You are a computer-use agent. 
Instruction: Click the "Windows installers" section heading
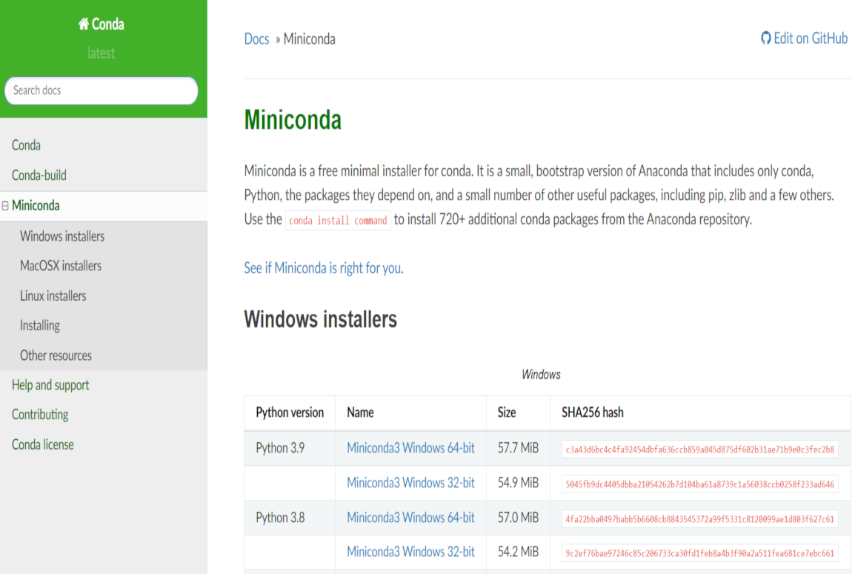point(321,319)
